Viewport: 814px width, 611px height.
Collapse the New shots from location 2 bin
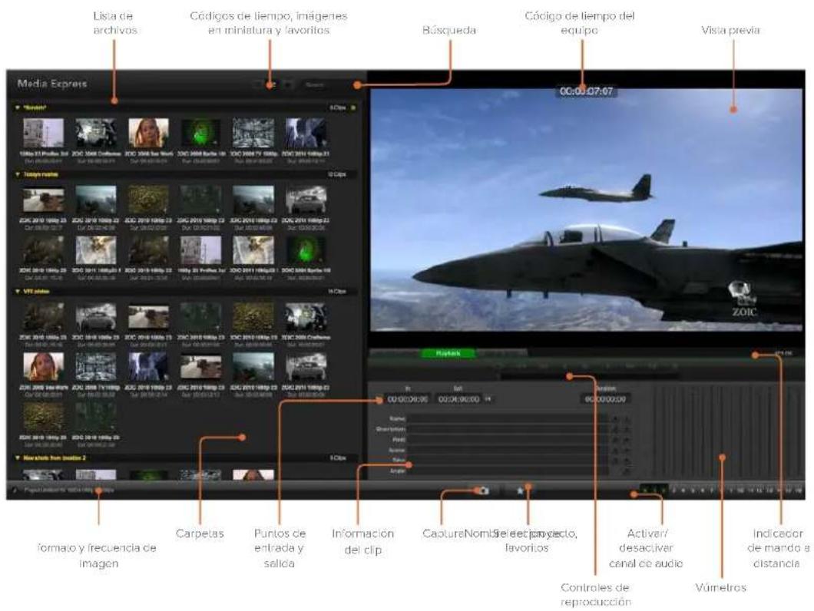pos(18,458)
